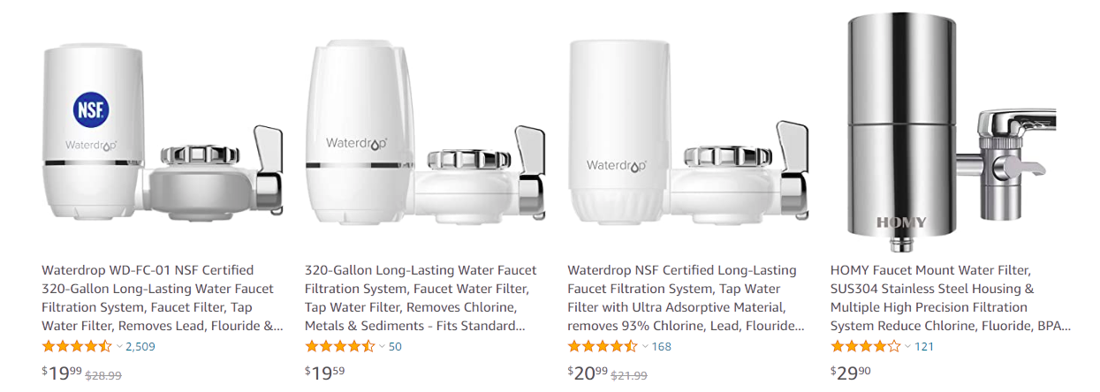This screenshot has height=392, width=1100.
Task: Open the 320-Gallon Waterdrop filter product image
Action: (x=425, y=131)
